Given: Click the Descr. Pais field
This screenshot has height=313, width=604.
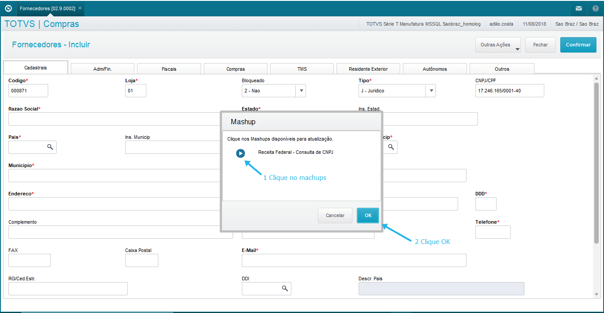Looking at the screenshot, I should tap(441, 289).
